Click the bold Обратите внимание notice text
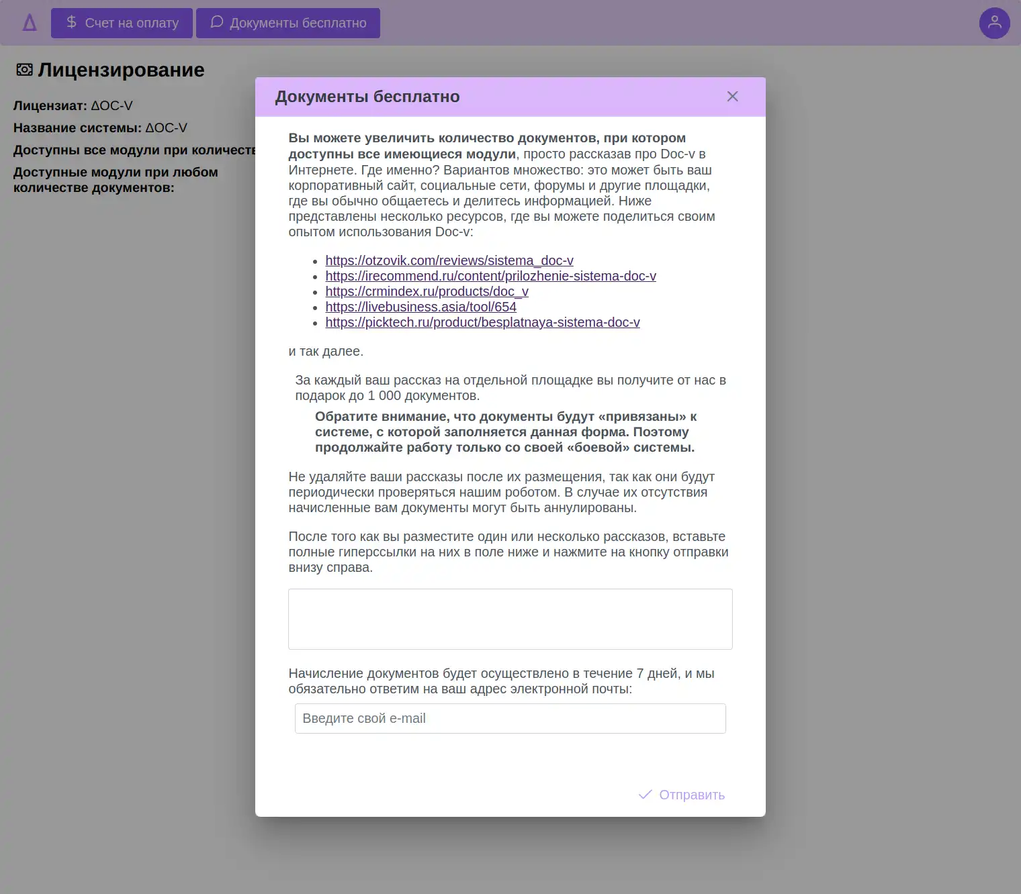 point(506,432)
